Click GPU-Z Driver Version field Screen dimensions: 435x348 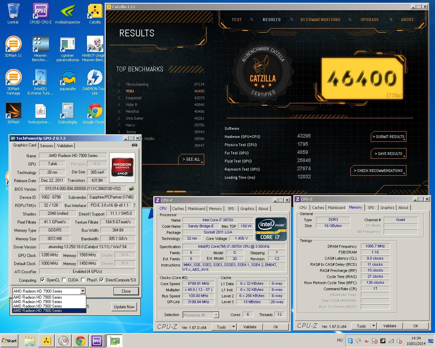(87, 247)
